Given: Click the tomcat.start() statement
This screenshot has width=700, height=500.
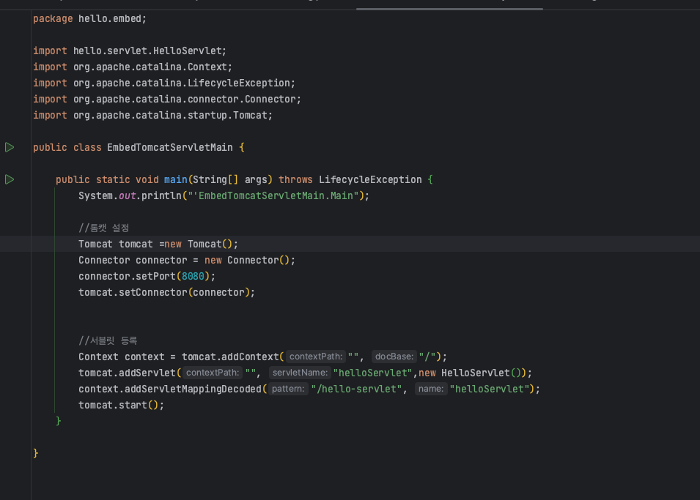Looking at the screenshot, I should click(x=122, y=405).
